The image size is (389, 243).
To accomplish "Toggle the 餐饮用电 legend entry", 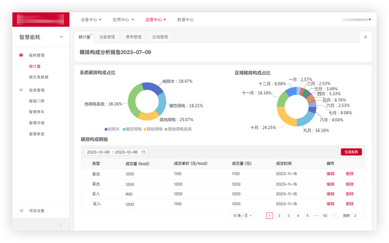I will pyautogui.click(x=132, y=129).
